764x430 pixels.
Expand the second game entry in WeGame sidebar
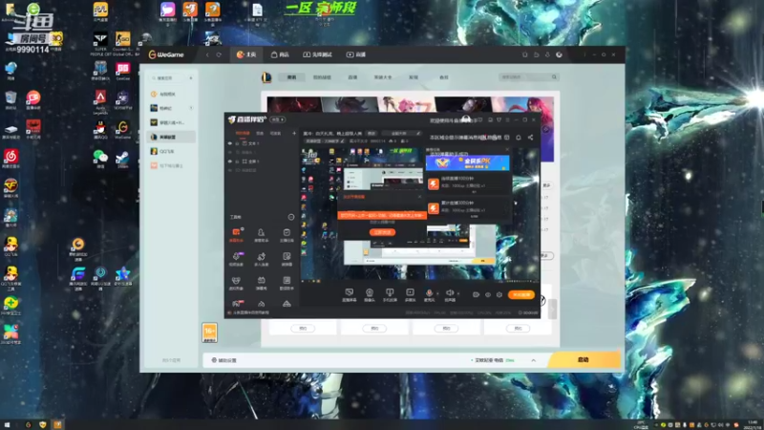[x=191, y=108]
